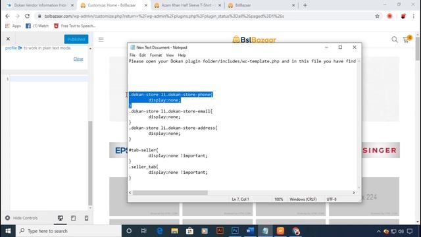Click the browser address bar URL
This screenshot has width=421, height=237.
pos(164,16)
